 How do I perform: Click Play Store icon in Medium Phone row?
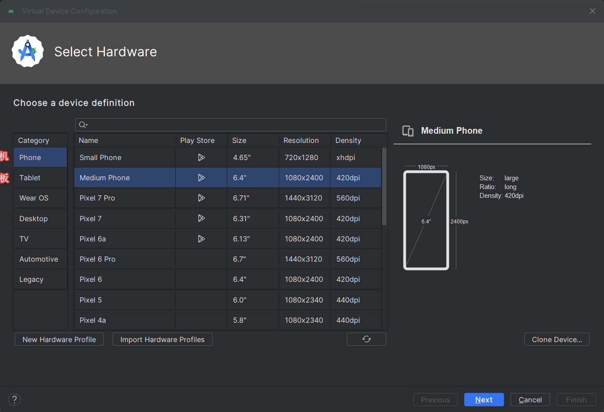pos(201,178)
